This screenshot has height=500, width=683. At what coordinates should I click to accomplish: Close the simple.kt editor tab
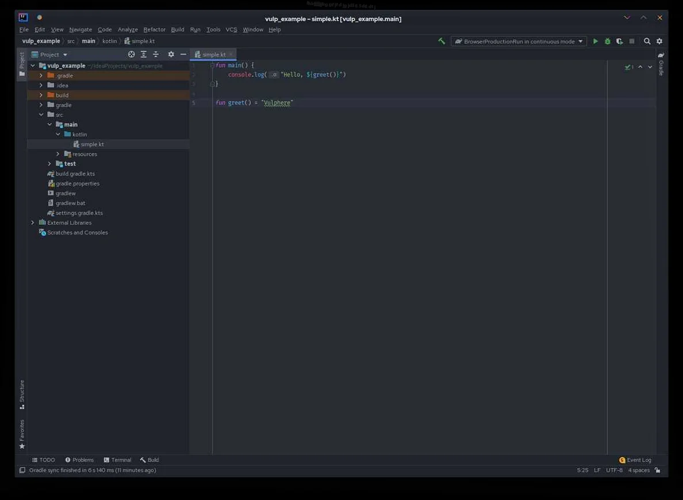[231, 55]
